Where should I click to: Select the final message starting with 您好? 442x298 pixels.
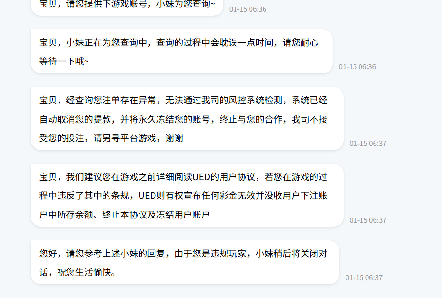click(x=185, y=262)
